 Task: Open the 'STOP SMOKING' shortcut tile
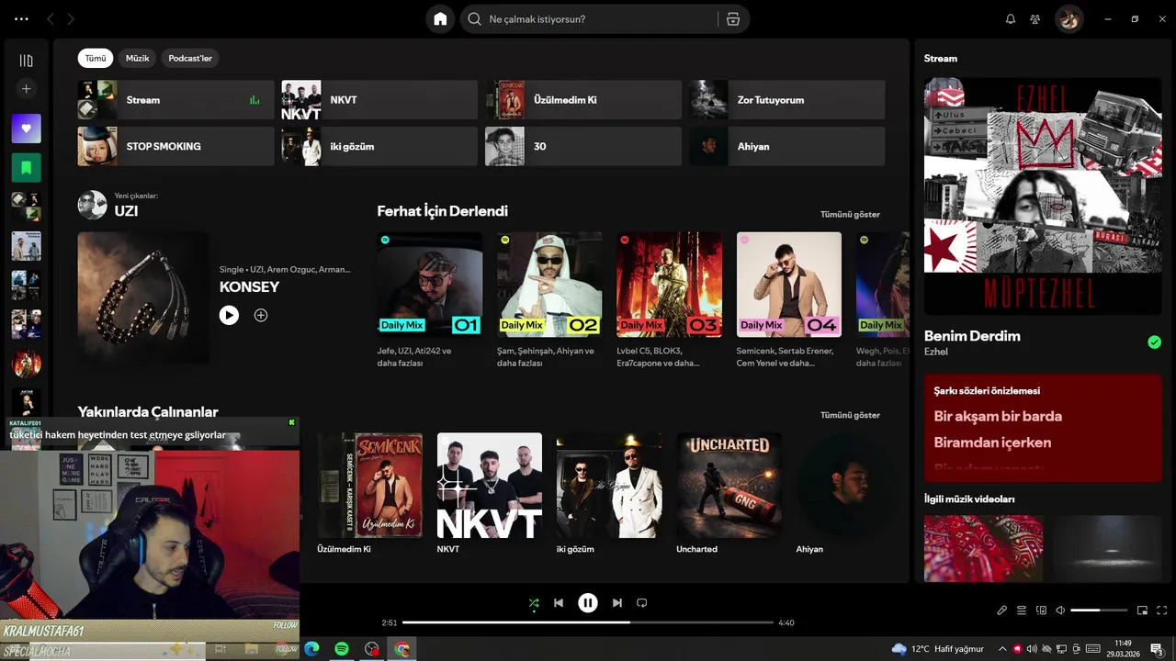[x=175, y=146]
